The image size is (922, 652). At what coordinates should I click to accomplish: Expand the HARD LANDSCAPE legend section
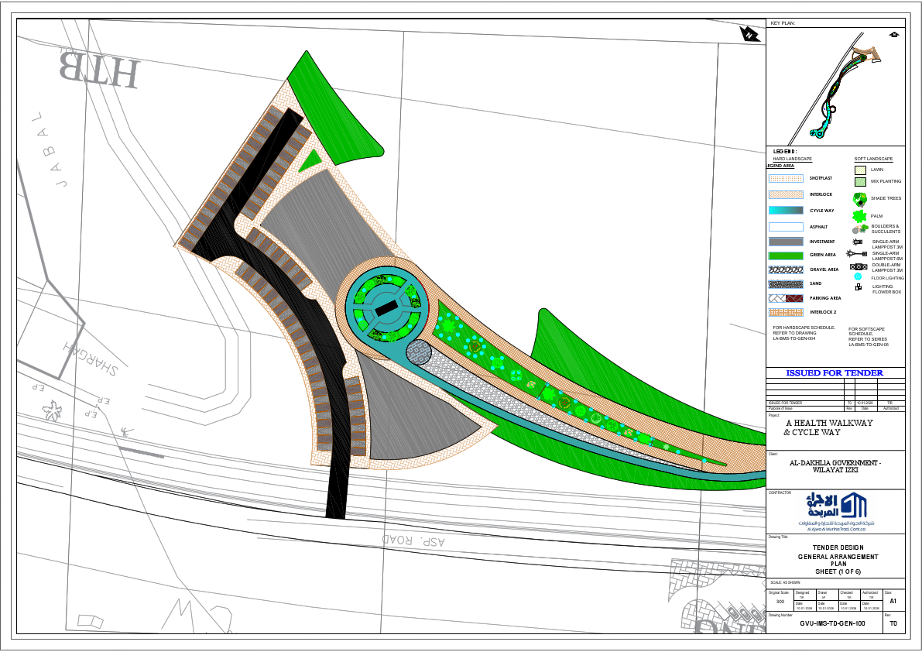(x=793, y=158)
